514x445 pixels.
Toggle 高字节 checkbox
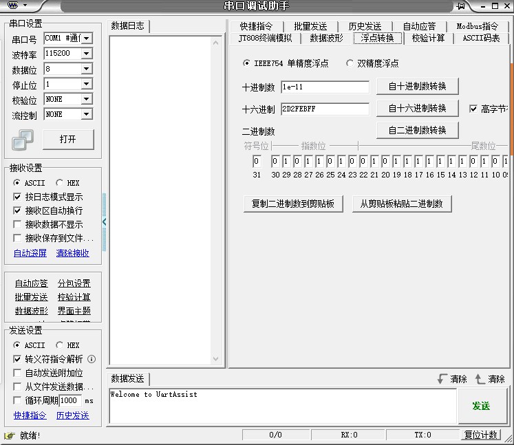pyautogui.click(x=473, y=109)
